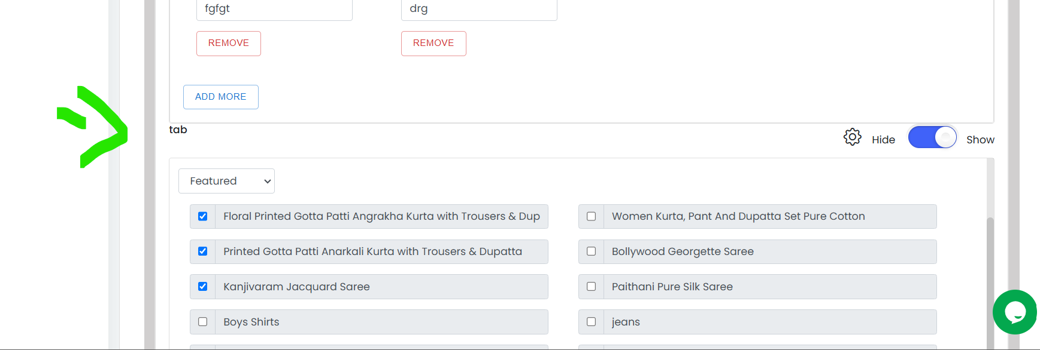Click into the fgfgt text field
This screenshot has width=1040, height=350.
274,10
